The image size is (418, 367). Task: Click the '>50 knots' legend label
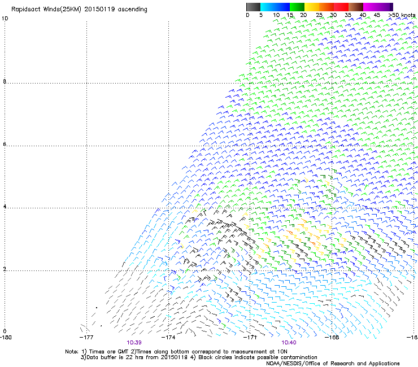[x=402, y=15]
